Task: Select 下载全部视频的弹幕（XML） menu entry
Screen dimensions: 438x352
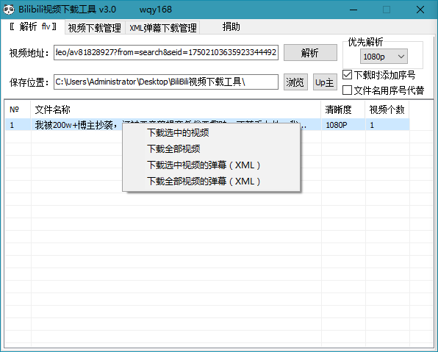Action: click(x=211, y=182)
